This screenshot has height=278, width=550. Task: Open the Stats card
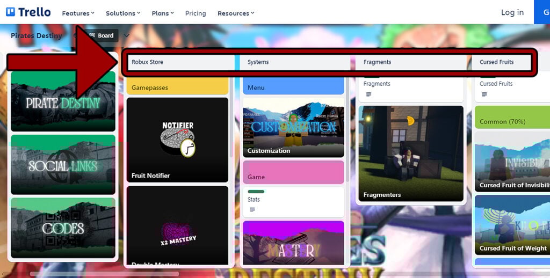tap(294, 202)
